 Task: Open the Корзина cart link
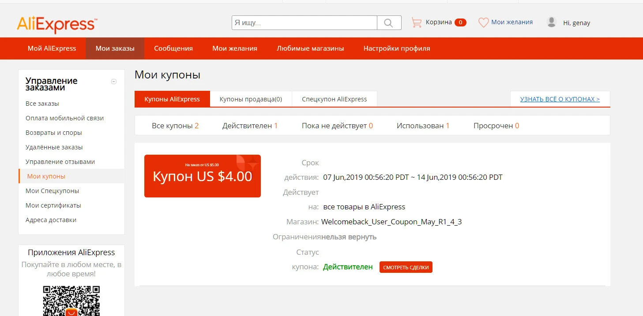[x=439, y=22]
